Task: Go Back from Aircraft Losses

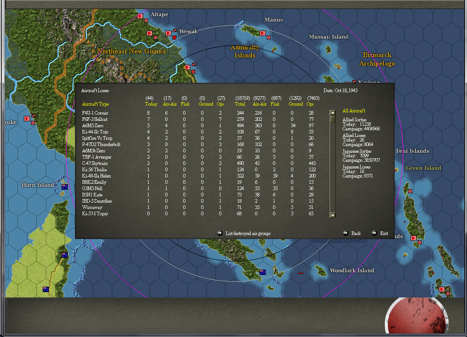Action: coord(356,233)
